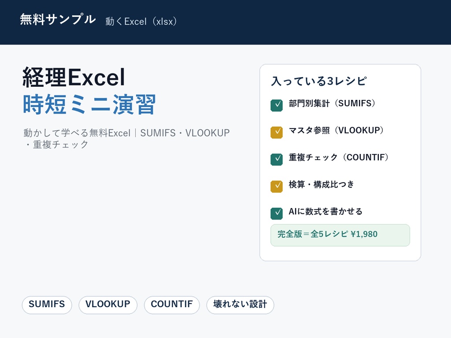Toggle the AIに数式を書かせる checkbox
451x338 pixels.
coord(277,213)
